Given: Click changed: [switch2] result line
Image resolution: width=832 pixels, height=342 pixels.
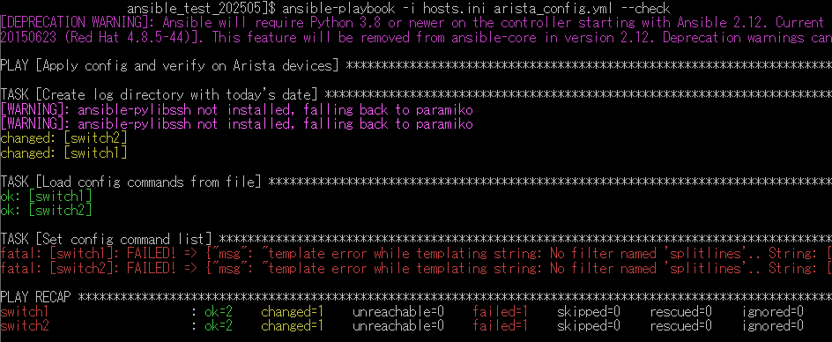Looking at the screenshot, I should [63, 138].
